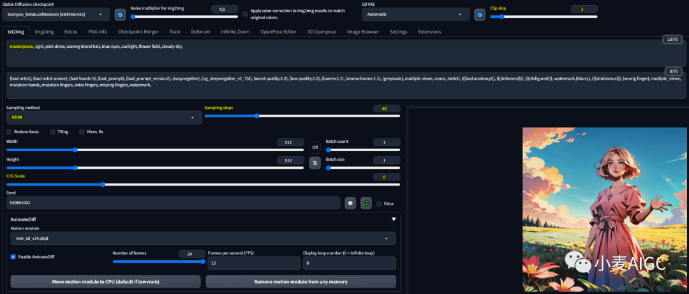Swap width and height values
The image size is (689, 294).
pos(315,163)
